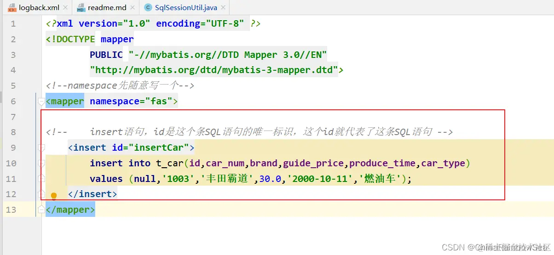Click line number 5 in the gutter

pyautogui.click(x=13, y=85)
